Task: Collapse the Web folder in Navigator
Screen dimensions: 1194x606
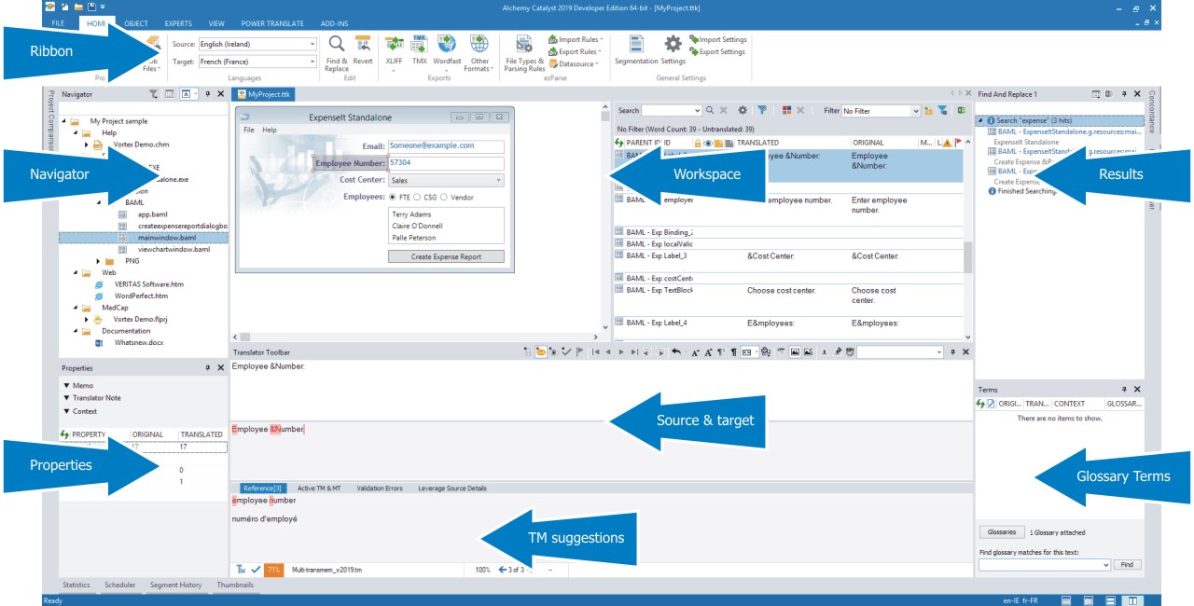Action: click(x=76, y=273)
